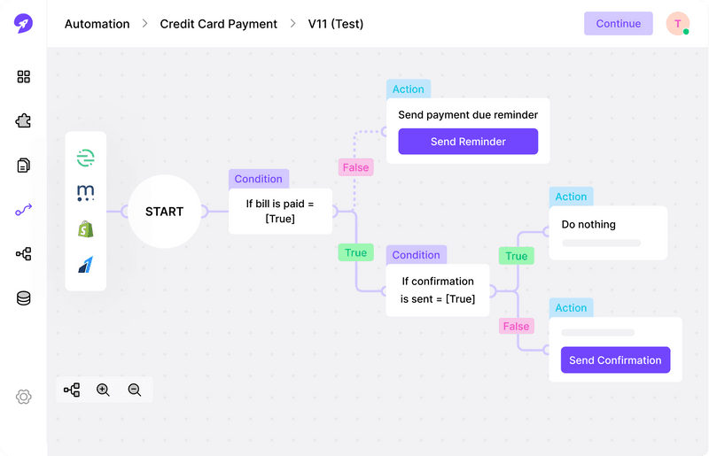709x456 pixels.
Task: Open Credit Card Payment breadcrumb
Action: click(x=218, y=24)
